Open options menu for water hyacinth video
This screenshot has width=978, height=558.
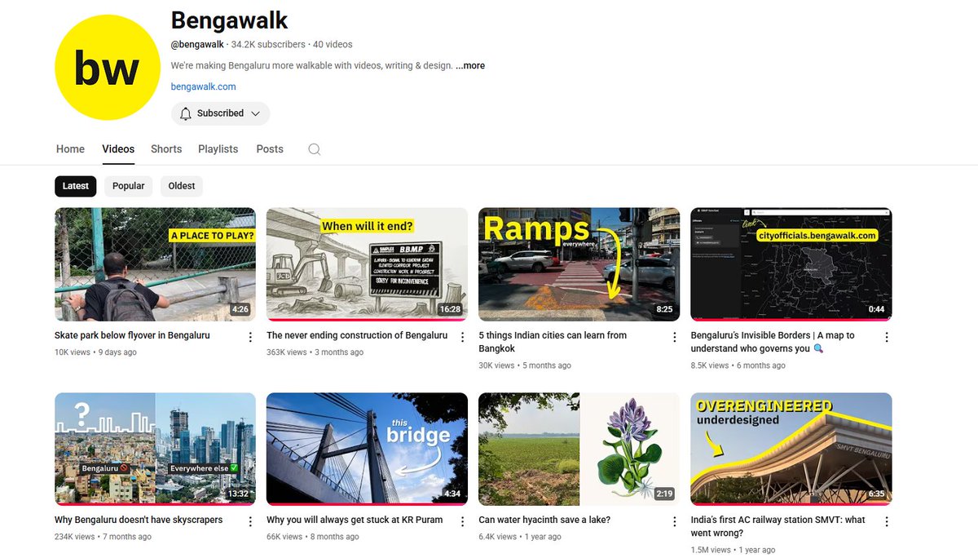[674, 521]
